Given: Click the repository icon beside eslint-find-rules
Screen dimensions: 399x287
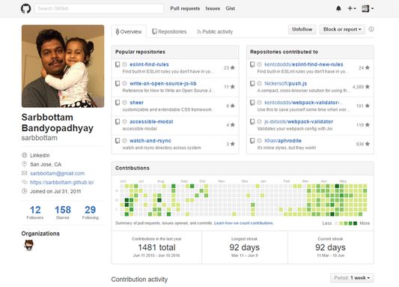Looking at the screenshot, I should click(x=118, y=64).
